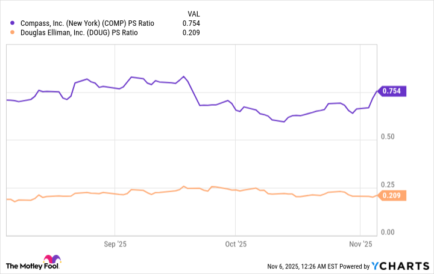The image size is (434, 274).
Task: Click the Oct '25 x-axis label
Action: click(236, 244)
